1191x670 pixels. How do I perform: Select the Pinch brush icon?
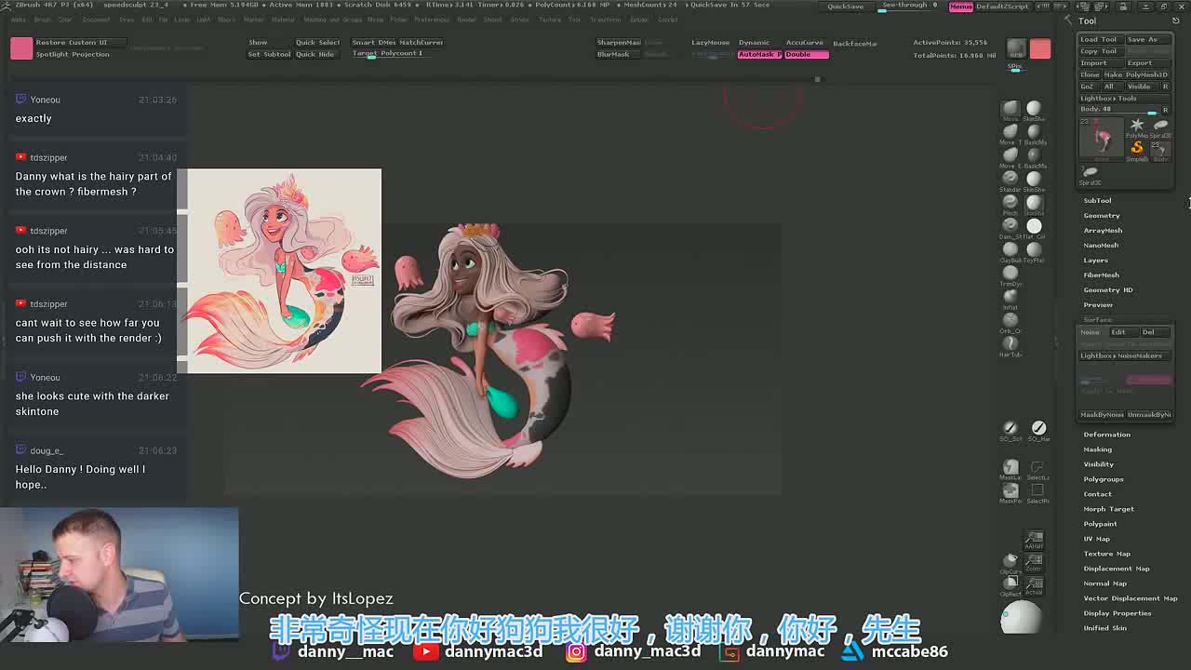(x=1010, y=202)
